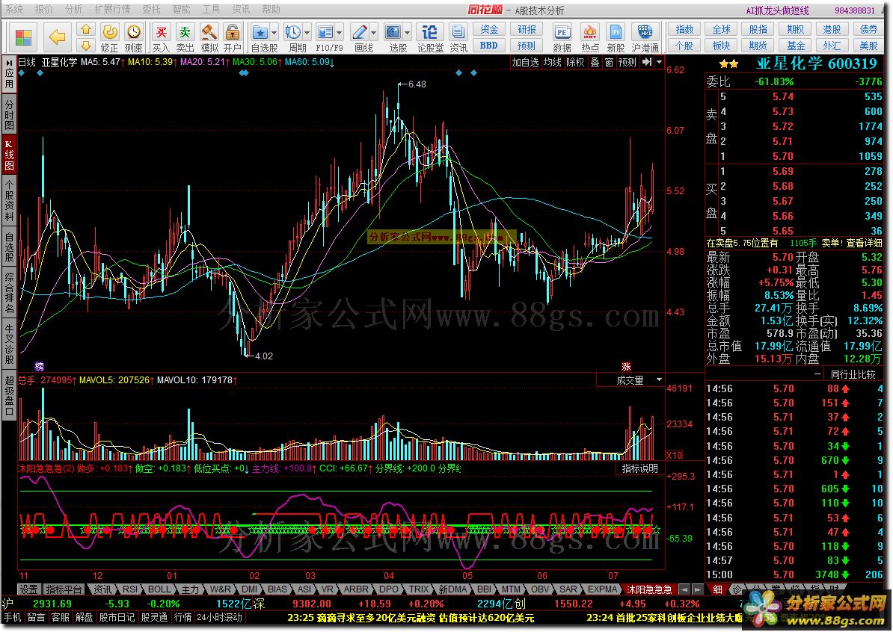Click 查看详细 view details link
This screenshot has height=632, width=893.
point(864,243)
